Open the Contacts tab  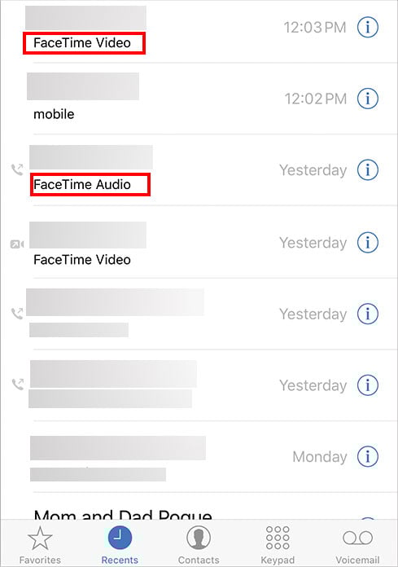coord(199,544)
